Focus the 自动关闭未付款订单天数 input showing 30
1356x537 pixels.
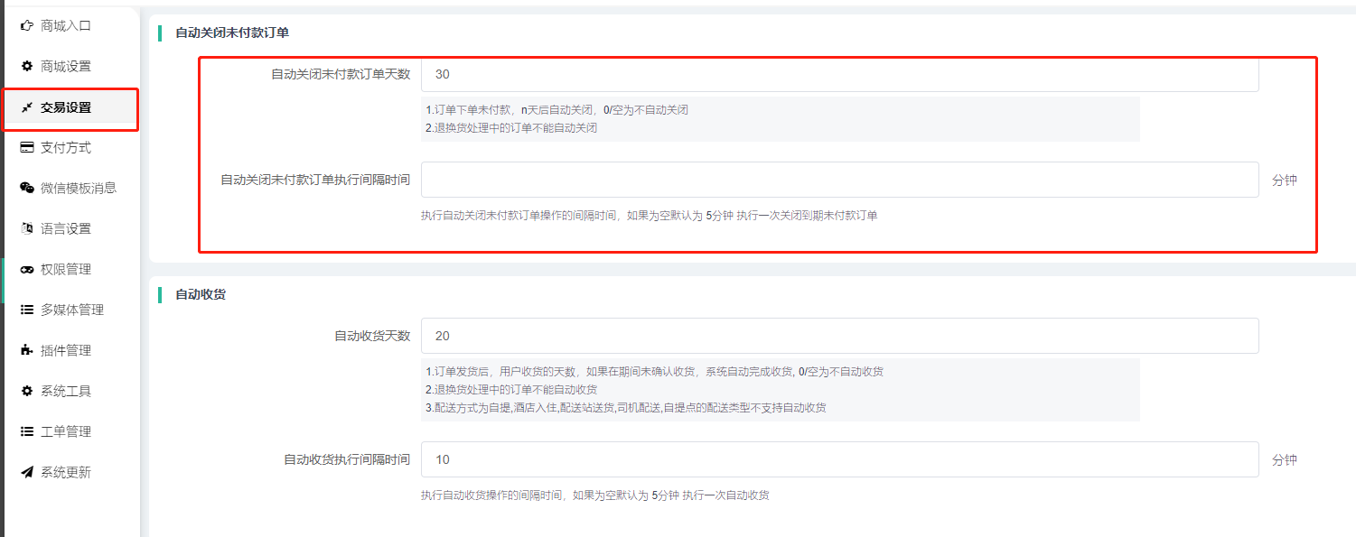click(839, 74)
